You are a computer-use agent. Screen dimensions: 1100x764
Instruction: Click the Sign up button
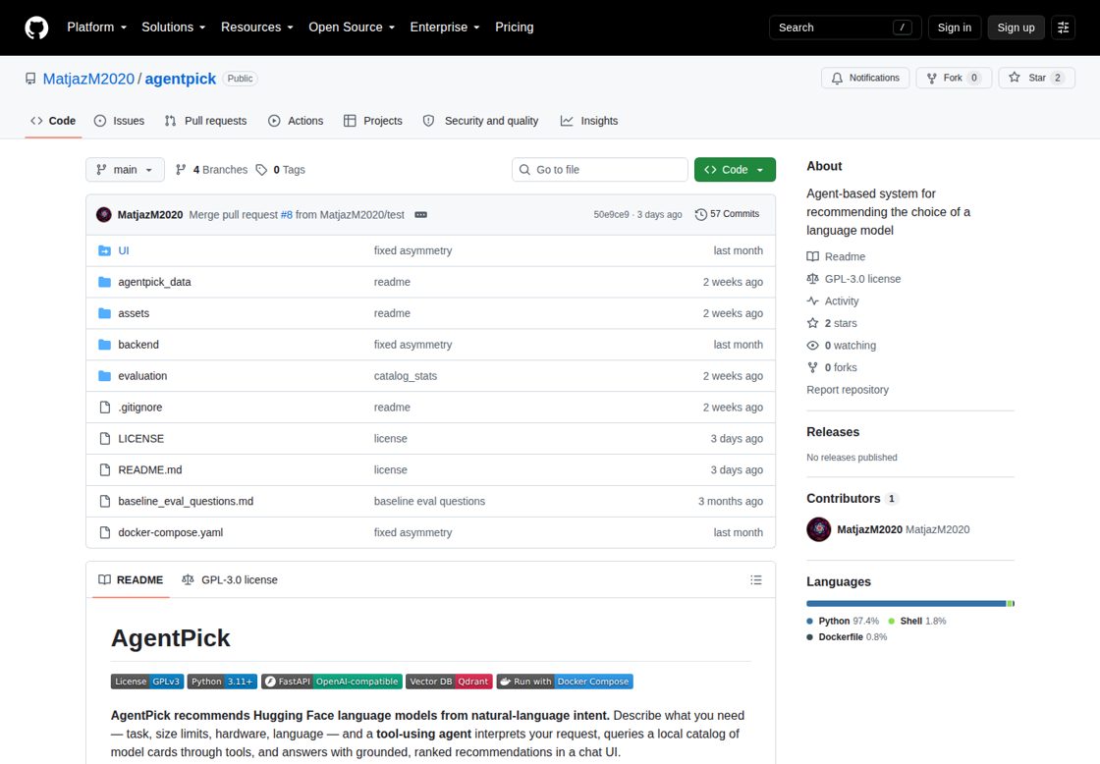pos(1016,27)
